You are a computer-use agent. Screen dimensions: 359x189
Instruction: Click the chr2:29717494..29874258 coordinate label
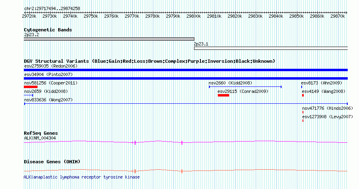[52, 9]
